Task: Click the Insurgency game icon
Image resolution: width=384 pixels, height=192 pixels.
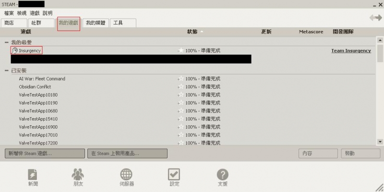Action: click(x=15, y=50)
